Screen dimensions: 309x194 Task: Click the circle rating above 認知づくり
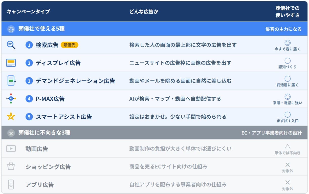click(288, 61)
